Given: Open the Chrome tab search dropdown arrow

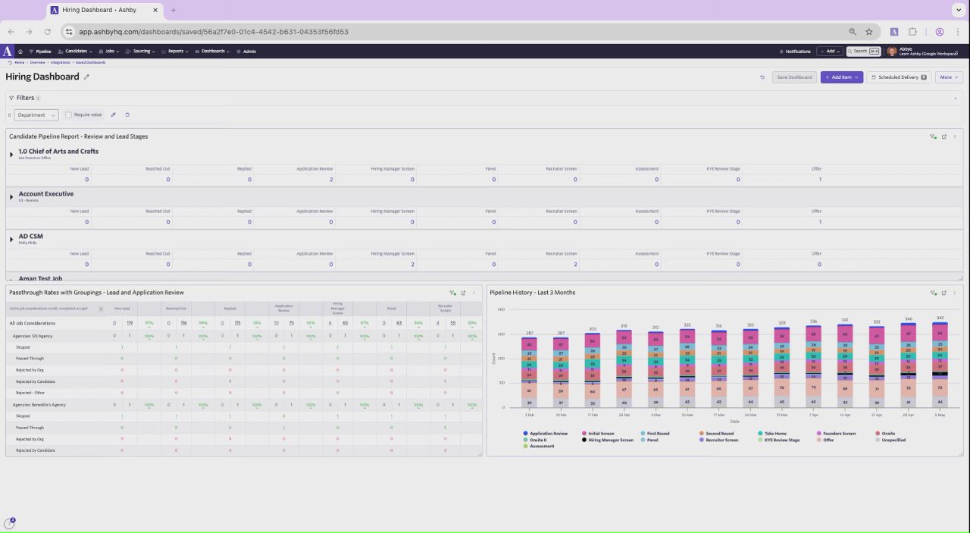Looking at the screenshot, I should 958,10.
